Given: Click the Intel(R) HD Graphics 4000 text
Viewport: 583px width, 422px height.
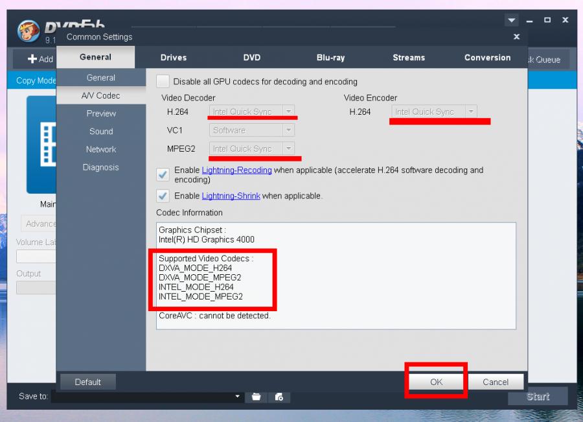Looking at the screenshot, I should pyautogui.click(x=207, y=239).
